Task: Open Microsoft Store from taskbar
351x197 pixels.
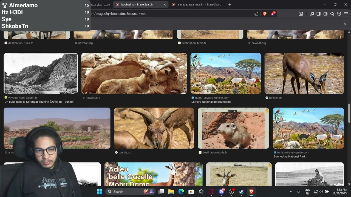Action: click(x=191, y=192)
